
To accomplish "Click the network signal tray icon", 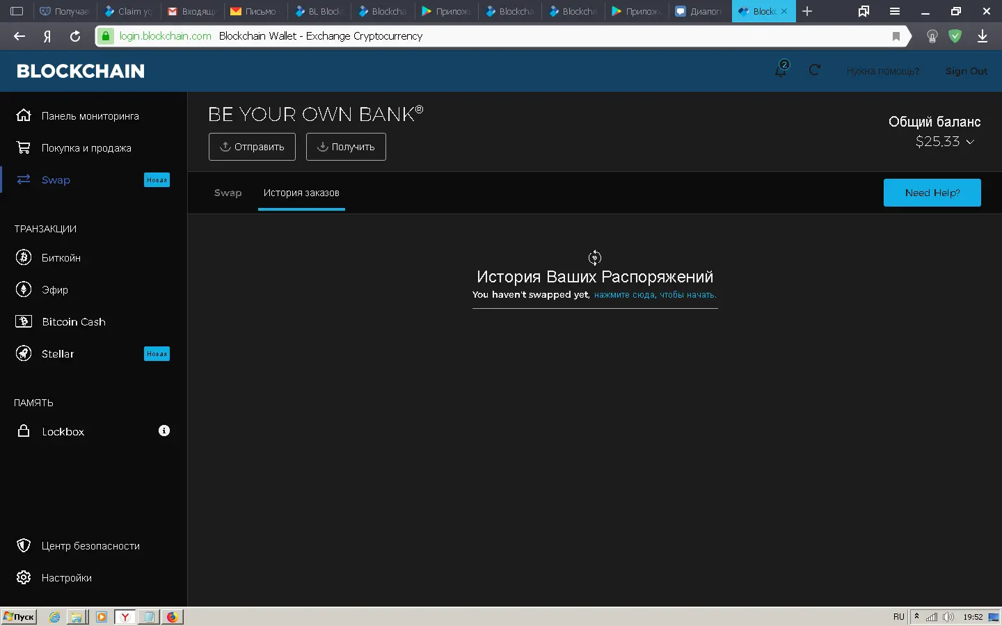I will tap(932, 616).
